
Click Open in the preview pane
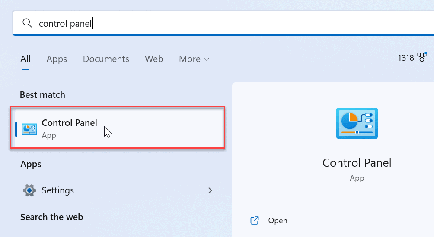(x=278, y=221)
